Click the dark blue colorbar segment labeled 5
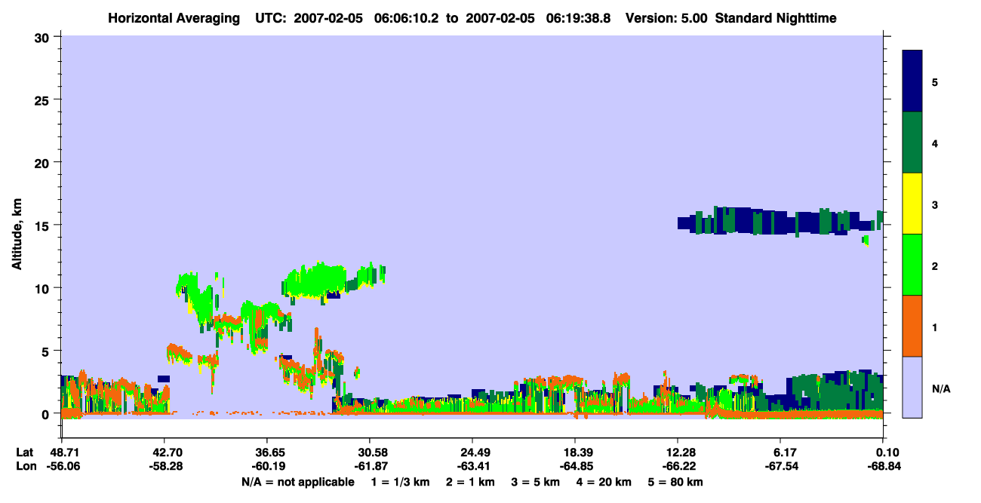Viewport: 981px width, 503px height. click(912, 81)
